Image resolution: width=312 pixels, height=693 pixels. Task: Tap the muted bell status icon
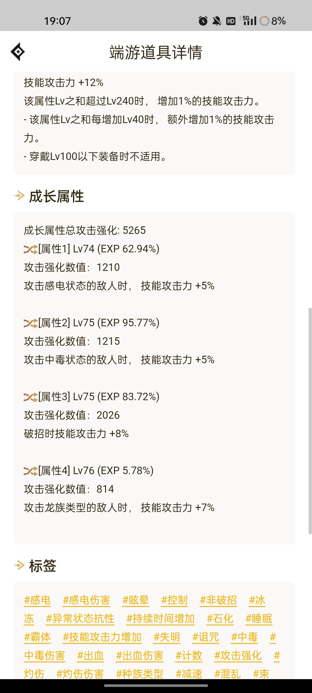(x=217, y=21)
